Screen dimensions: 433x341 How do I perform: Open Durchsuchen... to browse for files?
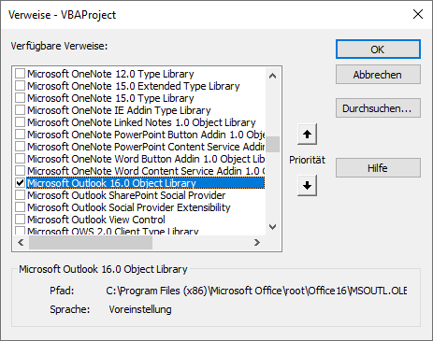(378, 108)
